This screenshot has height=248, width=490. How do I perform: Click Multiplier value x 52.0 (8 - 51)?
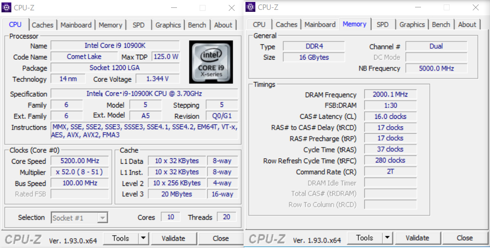(80, 172)
